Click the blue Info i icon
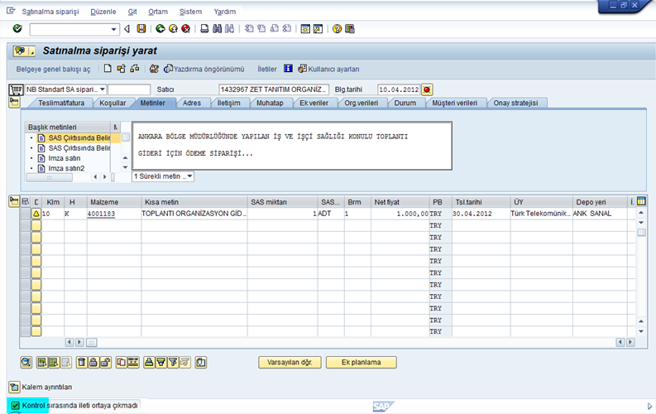 point(288,68)
